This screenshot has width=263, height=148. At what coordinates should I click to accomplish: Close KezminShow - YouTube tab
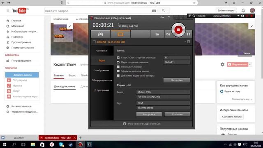(x=75, y=138)
